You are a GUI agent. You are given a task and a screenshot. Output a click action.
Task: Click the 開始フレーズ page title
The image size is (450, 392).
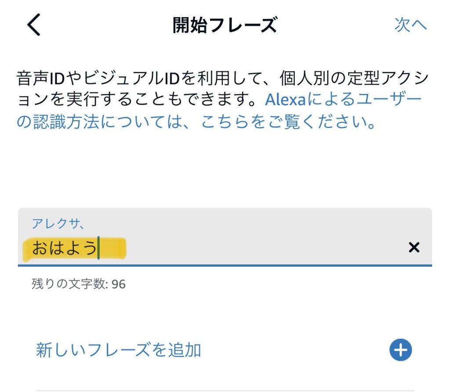(225, 25)
